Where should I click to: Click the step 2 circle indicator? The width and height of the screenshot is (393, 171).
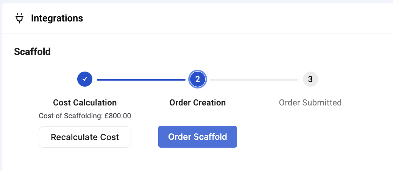[198, 79]
